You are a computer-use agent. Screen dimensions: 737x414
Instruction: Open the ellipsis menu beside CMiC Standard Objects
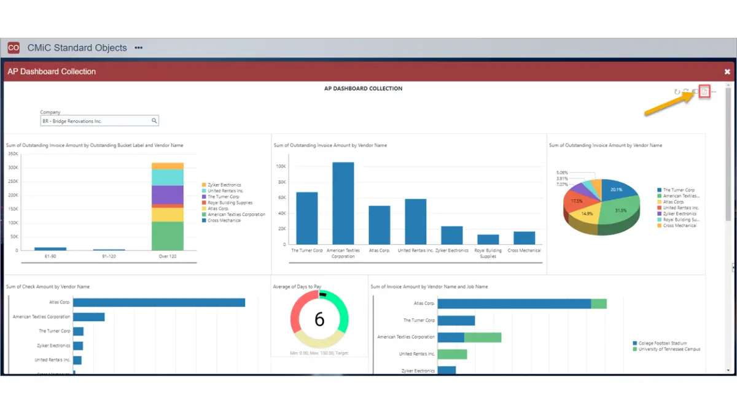[138, 47]
